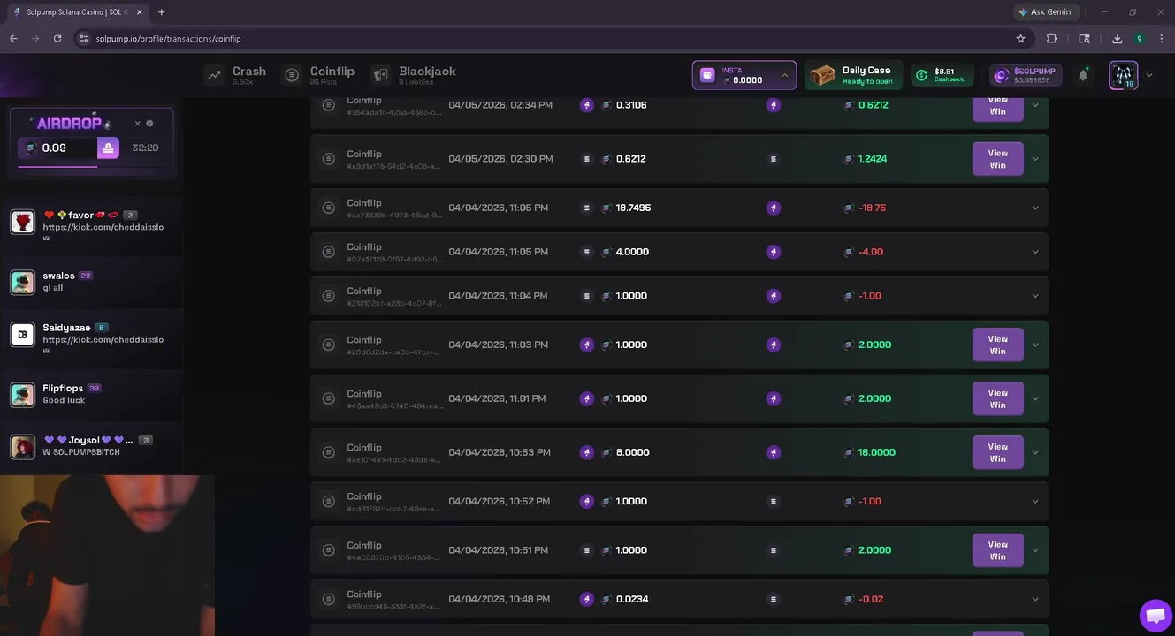Click the airdrop claim icon button
The width and height of the screenshot is (1175, 636).
pyautogui.click(x=108, y=148)
